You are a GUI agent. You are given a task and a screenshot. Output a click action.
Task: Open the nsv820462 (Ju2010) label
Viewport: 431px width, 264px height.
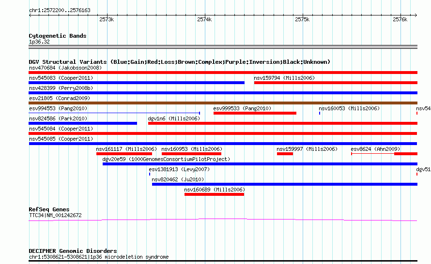[x=178, y=179]
